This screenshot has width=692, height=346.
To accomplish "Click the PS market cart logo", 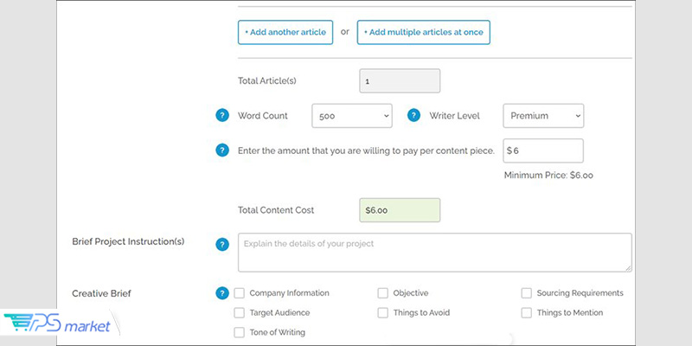I will [57, 324].
